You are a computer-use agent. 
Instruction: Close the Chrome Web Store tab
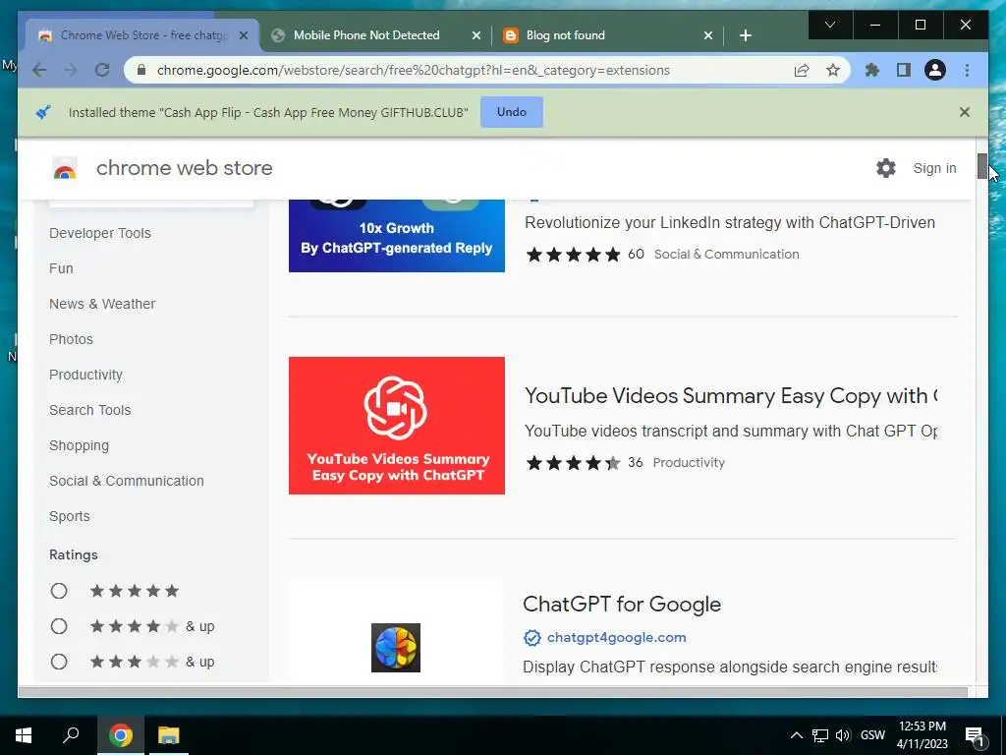[244, 35]
